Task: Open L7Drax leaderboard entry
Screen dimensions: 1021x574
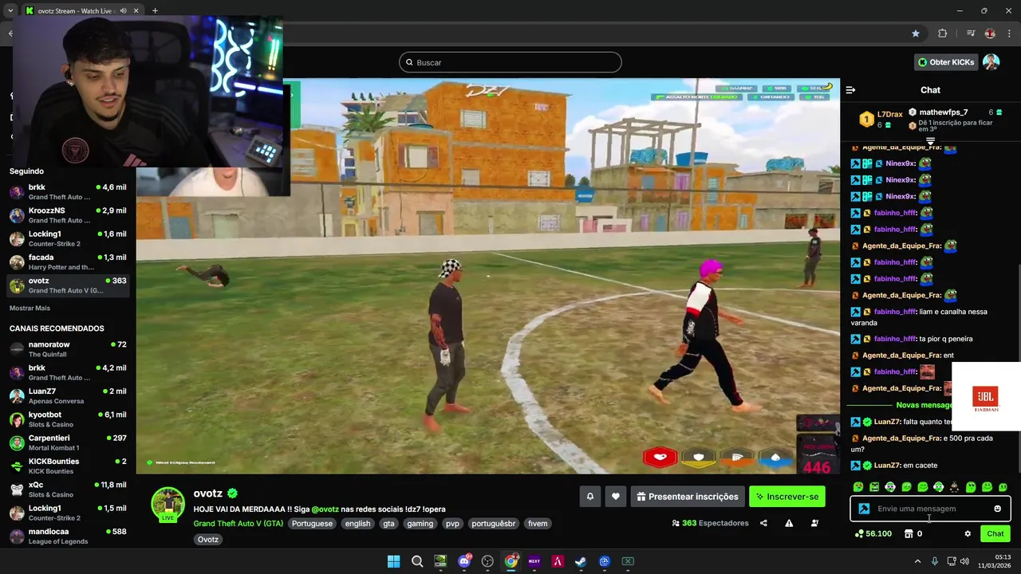Action: coord(881,120)
